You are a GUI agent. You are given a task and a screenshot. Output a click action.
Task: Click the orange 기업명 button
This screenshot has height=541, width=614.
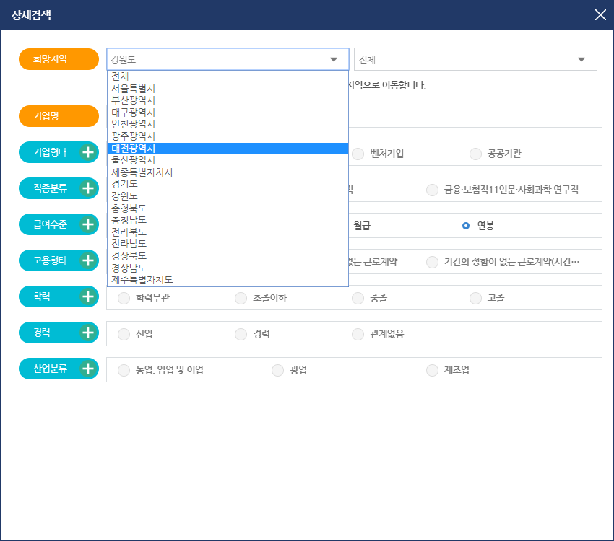[x=59, y=115]
